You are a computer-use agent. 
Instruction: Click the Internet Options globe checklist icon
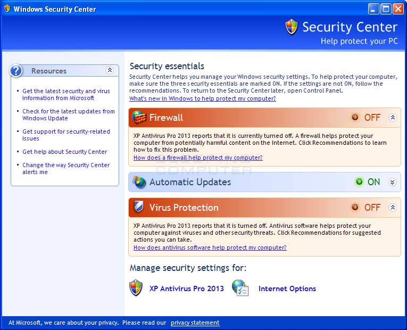[x=240, y=287]
